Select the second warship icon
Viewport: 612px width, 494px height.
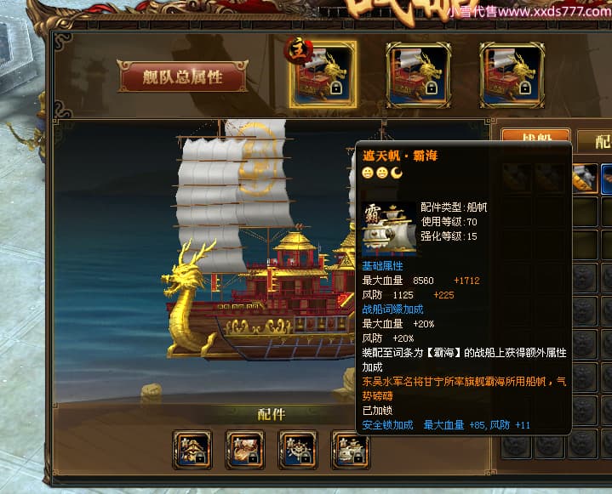[419, 75]
